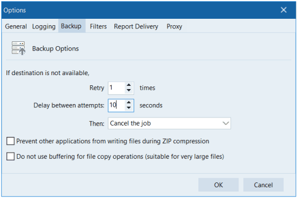This screenshot has width=297, height=198.
Task: Increase delay between attempts seconds
Action: tap(129, 102)
